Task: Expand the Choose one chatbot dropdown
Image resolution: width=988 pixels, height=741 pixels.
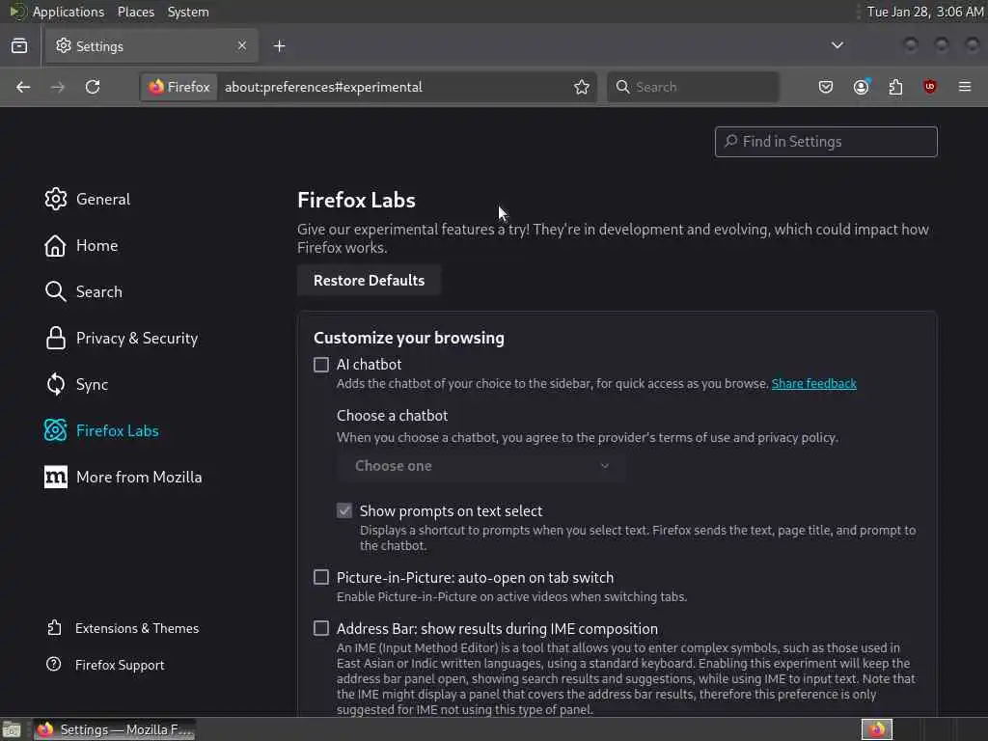Action: (x=480, y=466)
